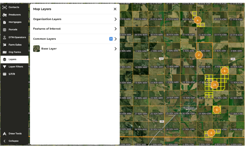Open Producers via tractor icon
Viewport: 245px width, 151px height.
(5, 15)
